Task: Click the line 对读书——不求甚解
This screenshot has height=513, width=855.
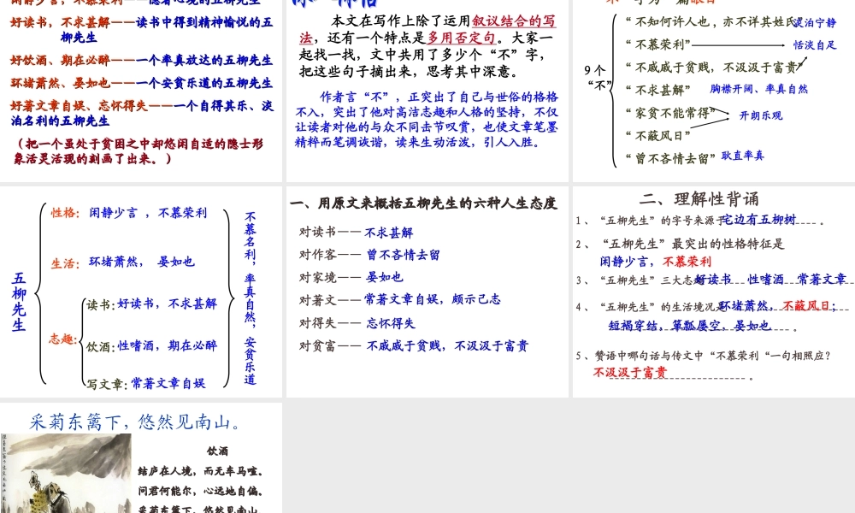Action: [x=356, y=233]
